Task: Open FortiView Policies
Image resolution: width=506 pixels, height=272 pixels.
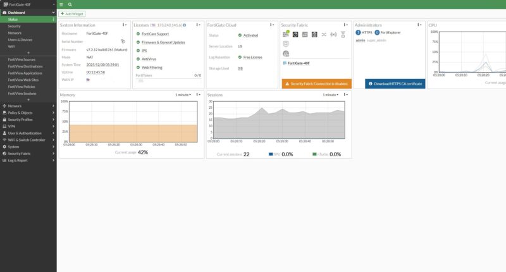Action: click(x=28, y=87)
